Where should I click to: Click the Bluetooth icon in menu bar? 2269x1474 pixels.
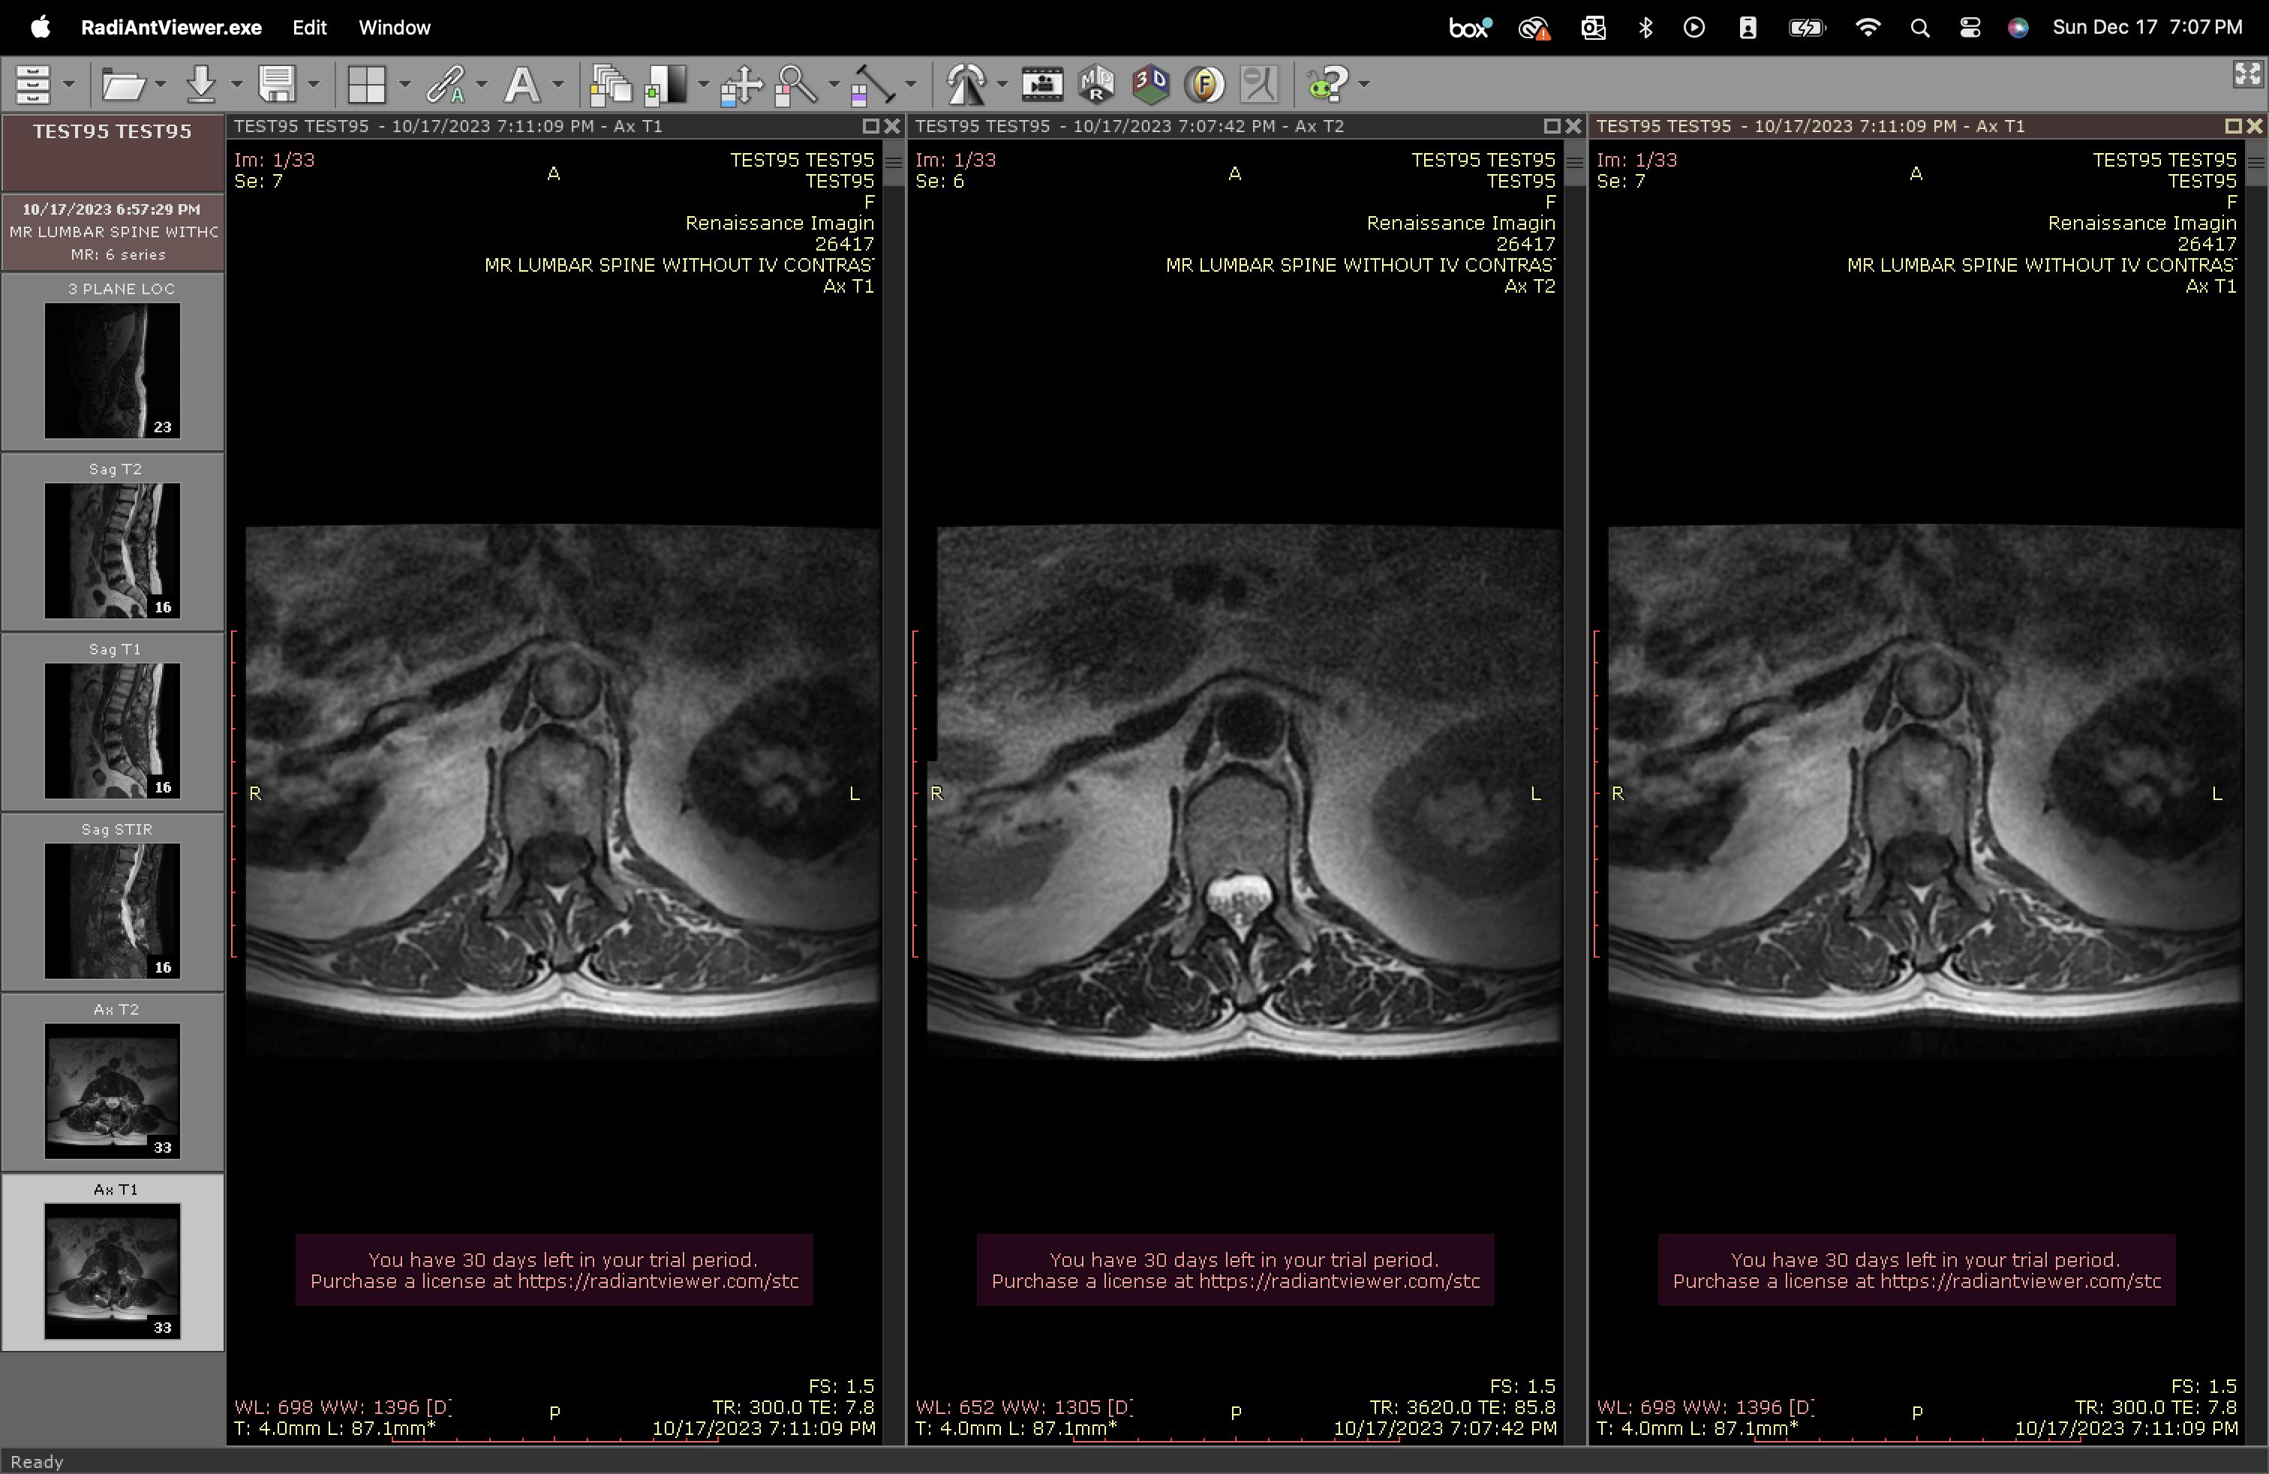[x=1645, y=28]
